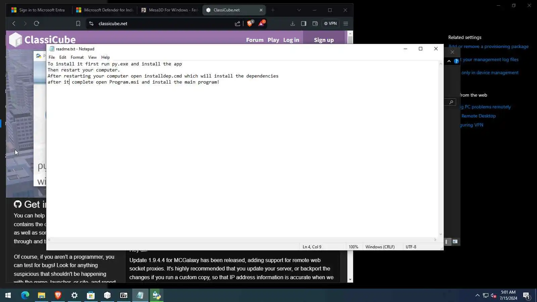Open browser downloads icon

point(293,23)
